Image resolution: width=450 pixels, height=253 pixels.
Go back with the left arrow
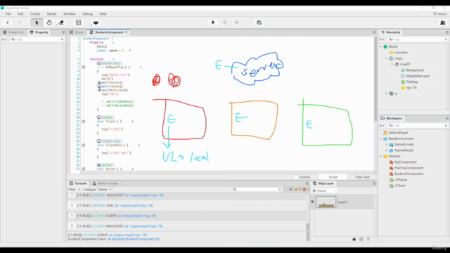coord(8,22)
